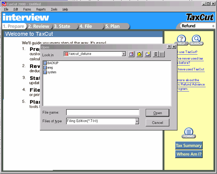
Task: Click the taxcut_deluxe folder icon in Look in
Action: click(x=67, y=54)
